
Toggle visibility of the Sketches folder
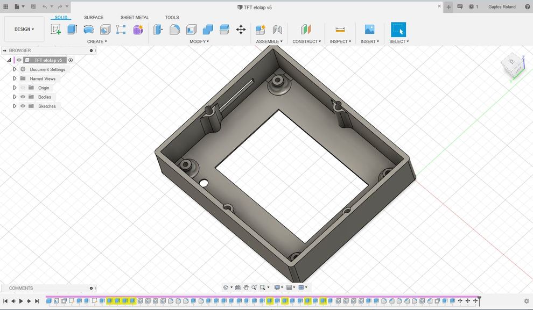(x=23, y=106)
